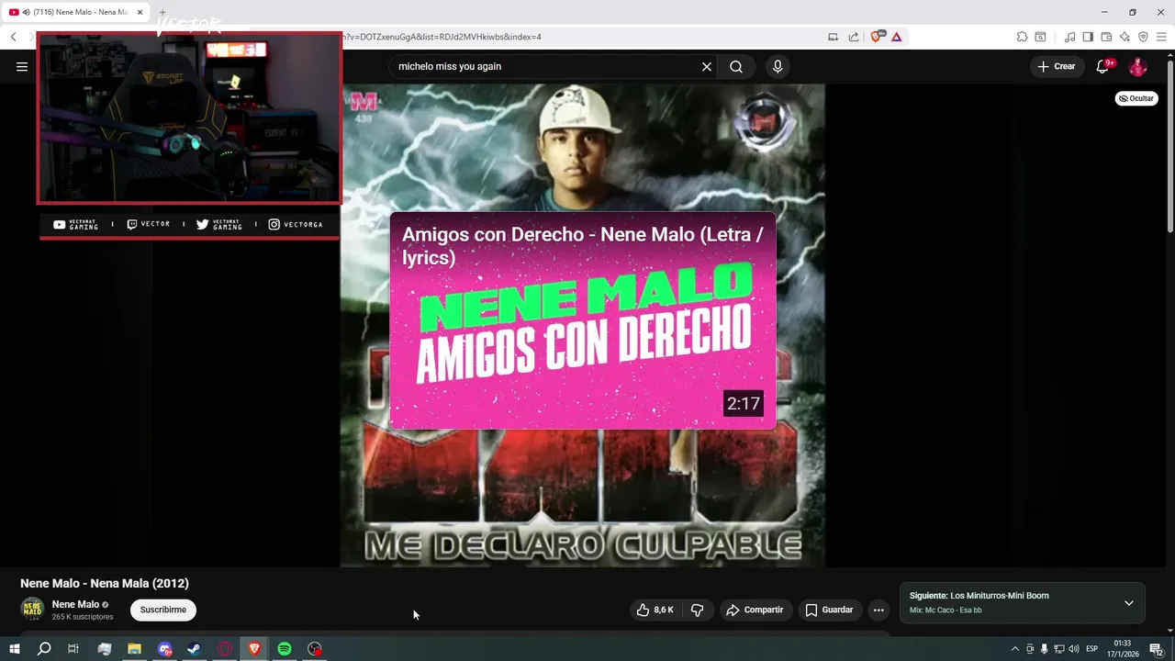The height and width of the screenshot is (661, 1175).
Task: Open a new browser tab
Action: click(163, 12)
